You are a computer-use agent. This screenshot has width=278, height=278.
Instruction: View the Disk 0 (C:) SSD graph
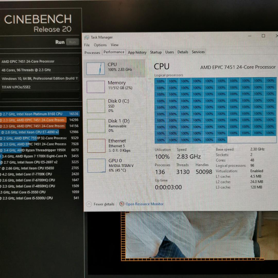tap(116, 106)
